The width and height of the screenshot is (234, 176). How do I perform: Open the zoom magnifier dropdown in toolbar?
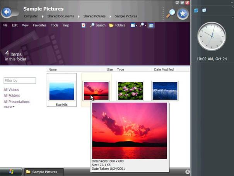143,25
